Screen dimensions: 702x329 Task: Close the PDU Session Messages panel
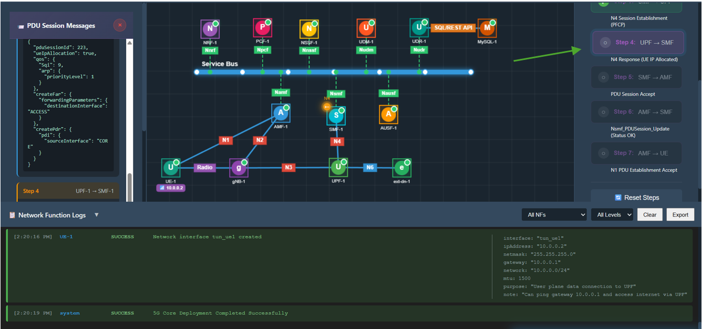point(120,25)
